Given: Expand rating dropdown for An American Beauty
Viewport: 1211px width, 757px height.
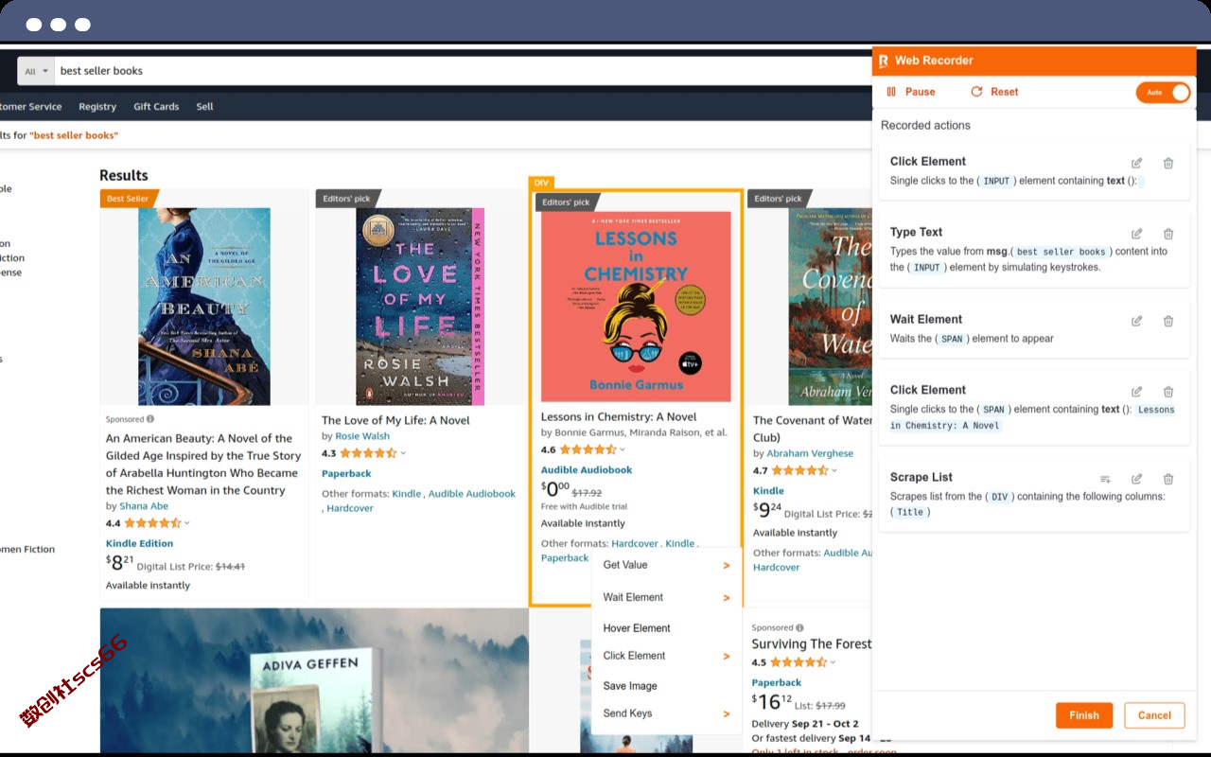Looking at the screenshot, I should (187, 523).
